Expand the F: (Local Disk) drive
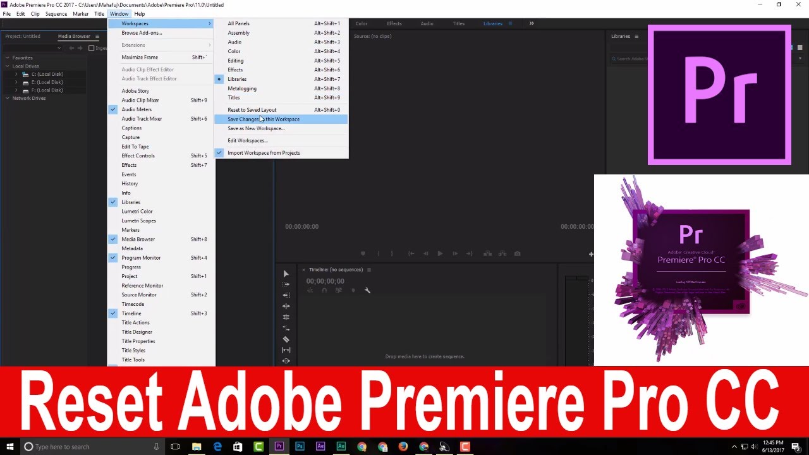Image resolution: width=809 pixels, height=455 pixels. pyautogui.click(x=16, y=90)
